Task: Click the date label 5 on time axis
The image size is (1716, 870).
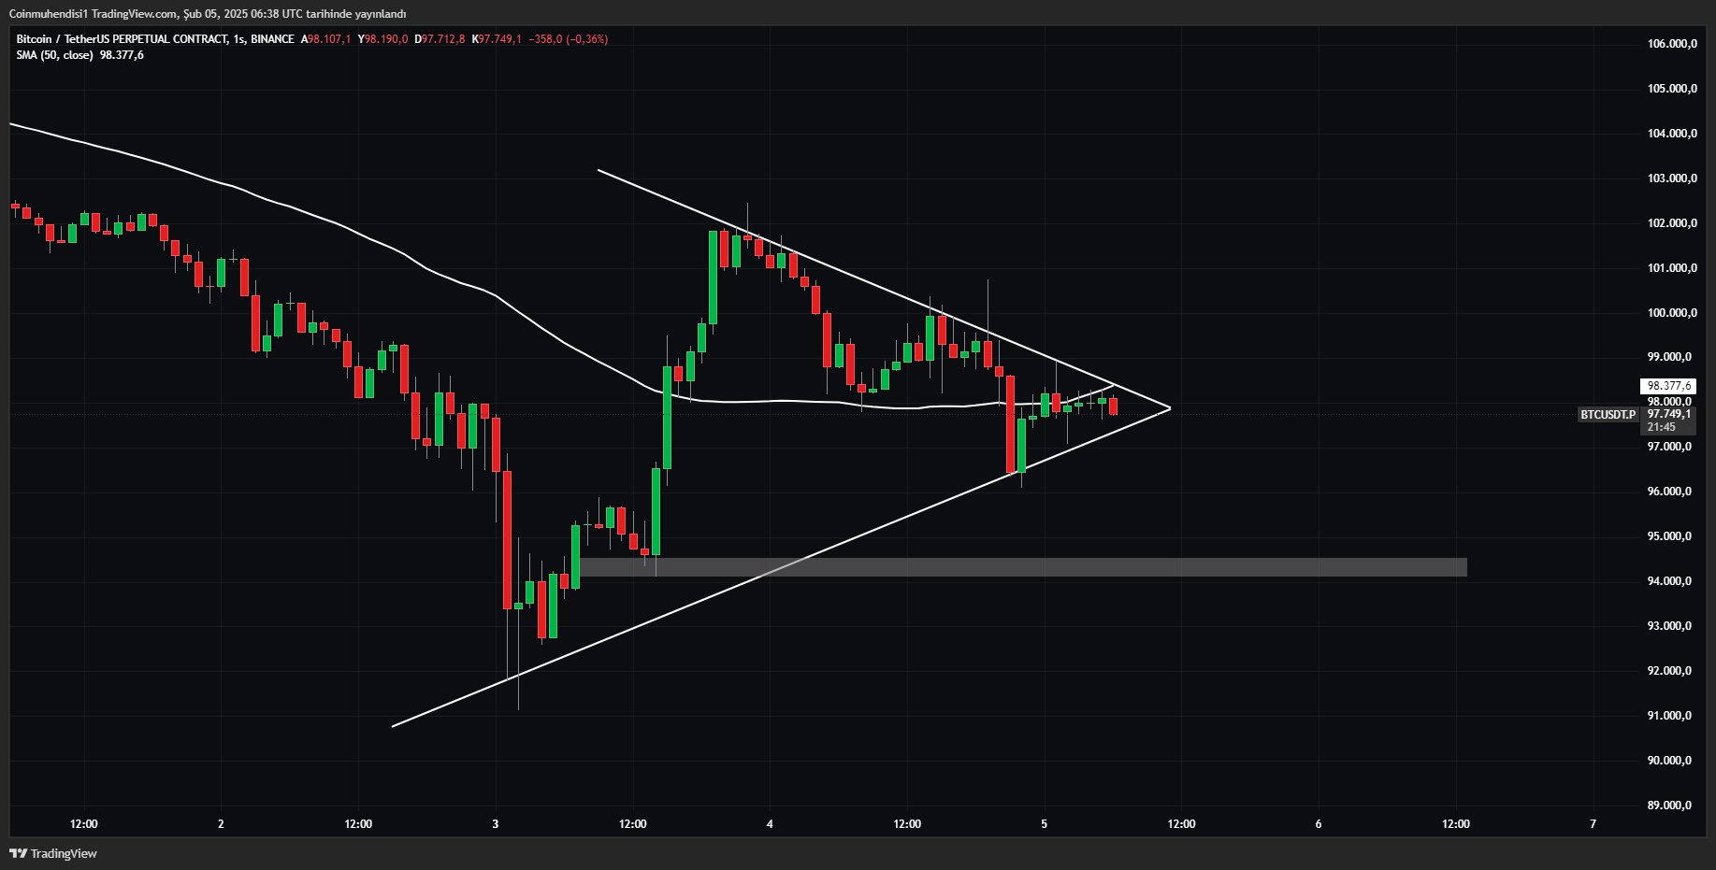Action: 1045,824
